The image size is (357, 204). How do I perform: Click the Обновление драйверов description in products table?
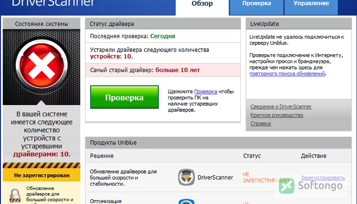(123, 178)
